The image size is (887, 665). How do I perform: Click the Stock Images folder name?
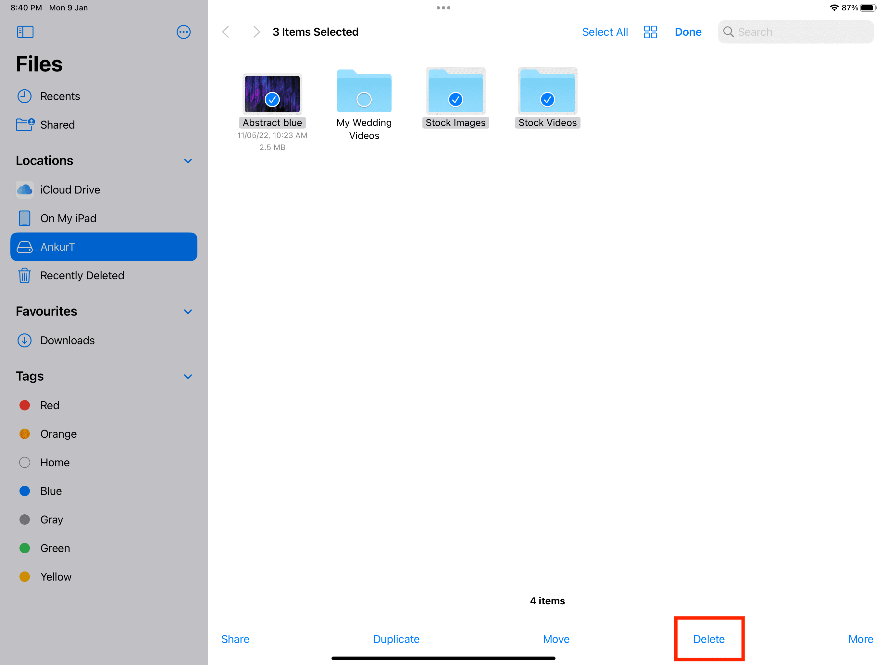click(x=456, y=123)
